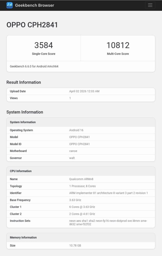Click the Multi-Core Score label
The width and height of the screenshot is (162, 256).
[118, 54]
